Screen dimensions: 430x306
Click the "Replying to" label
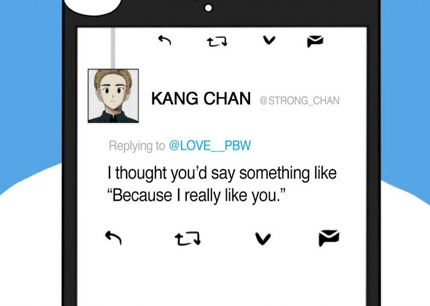(x=137, y=146)
